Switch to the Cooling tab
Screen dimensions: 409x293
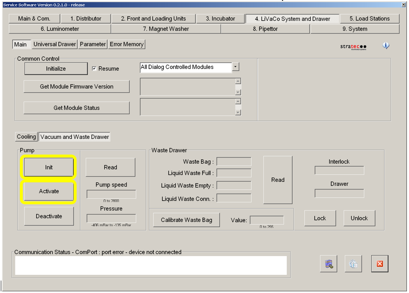click(x=26, y=137)
